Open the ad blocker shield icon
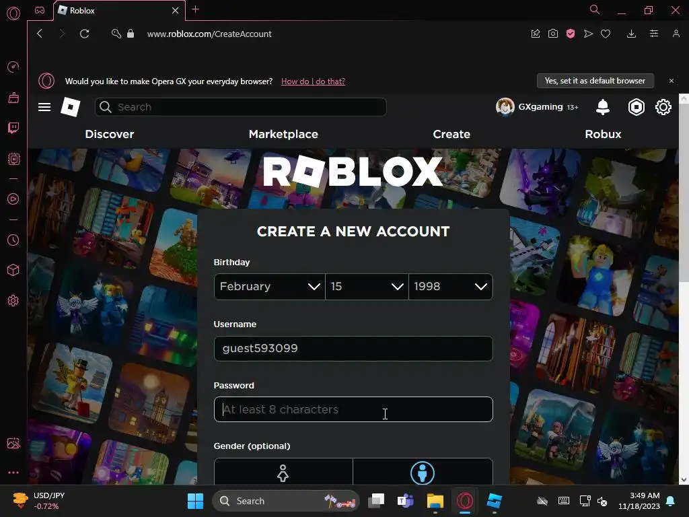 [571, 34]
